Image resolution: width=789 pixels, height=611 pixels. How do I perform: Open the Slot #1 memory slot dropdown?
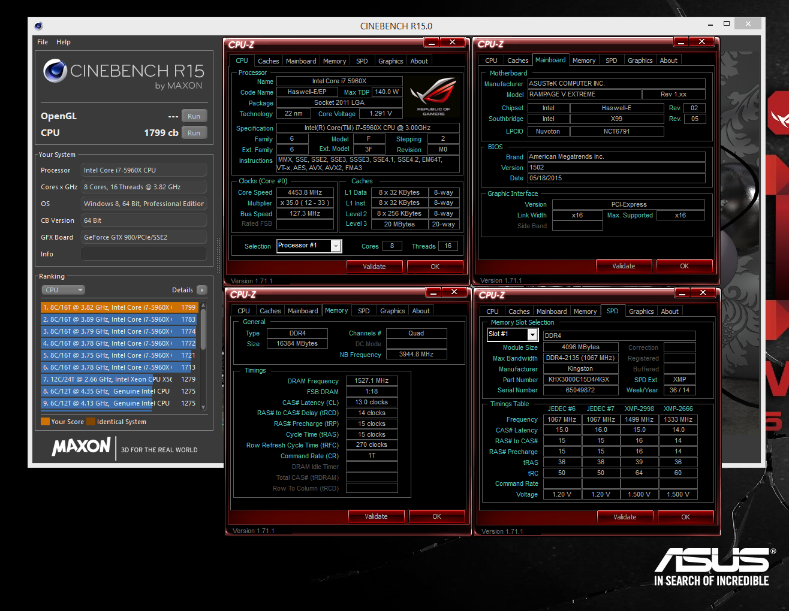(513, 335)
